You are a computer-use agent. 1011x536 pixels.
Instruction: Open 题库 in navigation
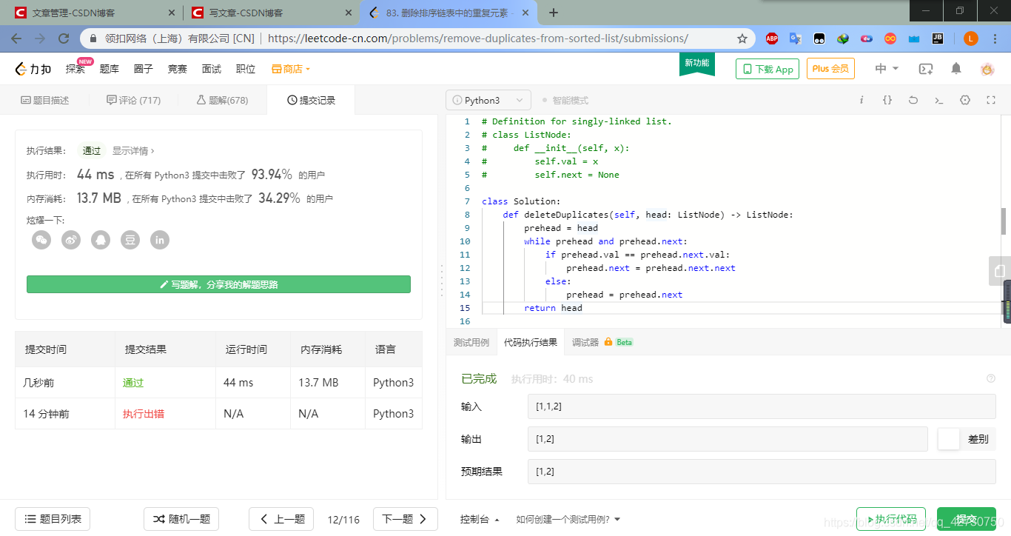coord(110,69)
